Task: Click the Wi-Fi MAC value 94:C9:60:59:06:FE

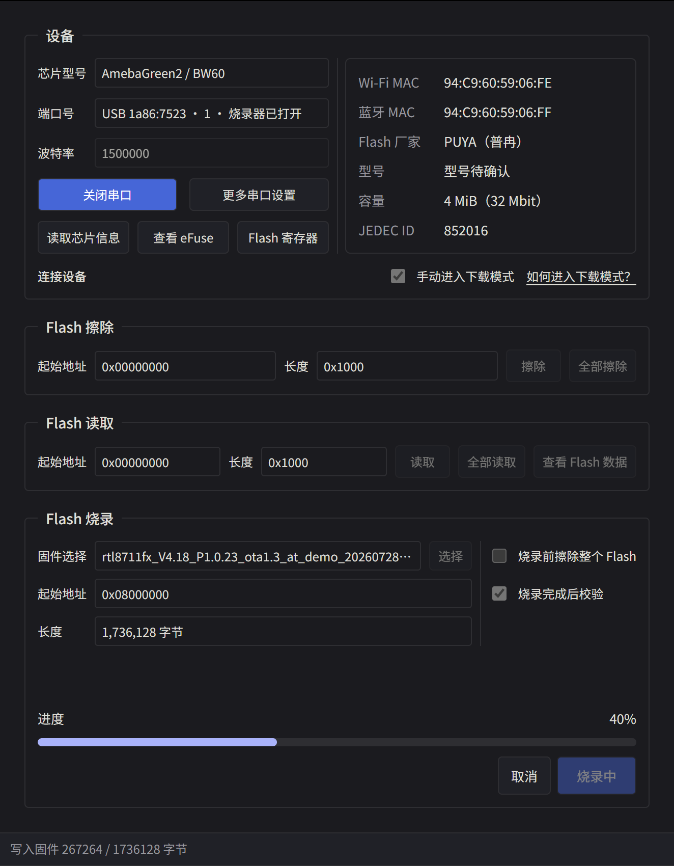Action: [x=498, y=83]
